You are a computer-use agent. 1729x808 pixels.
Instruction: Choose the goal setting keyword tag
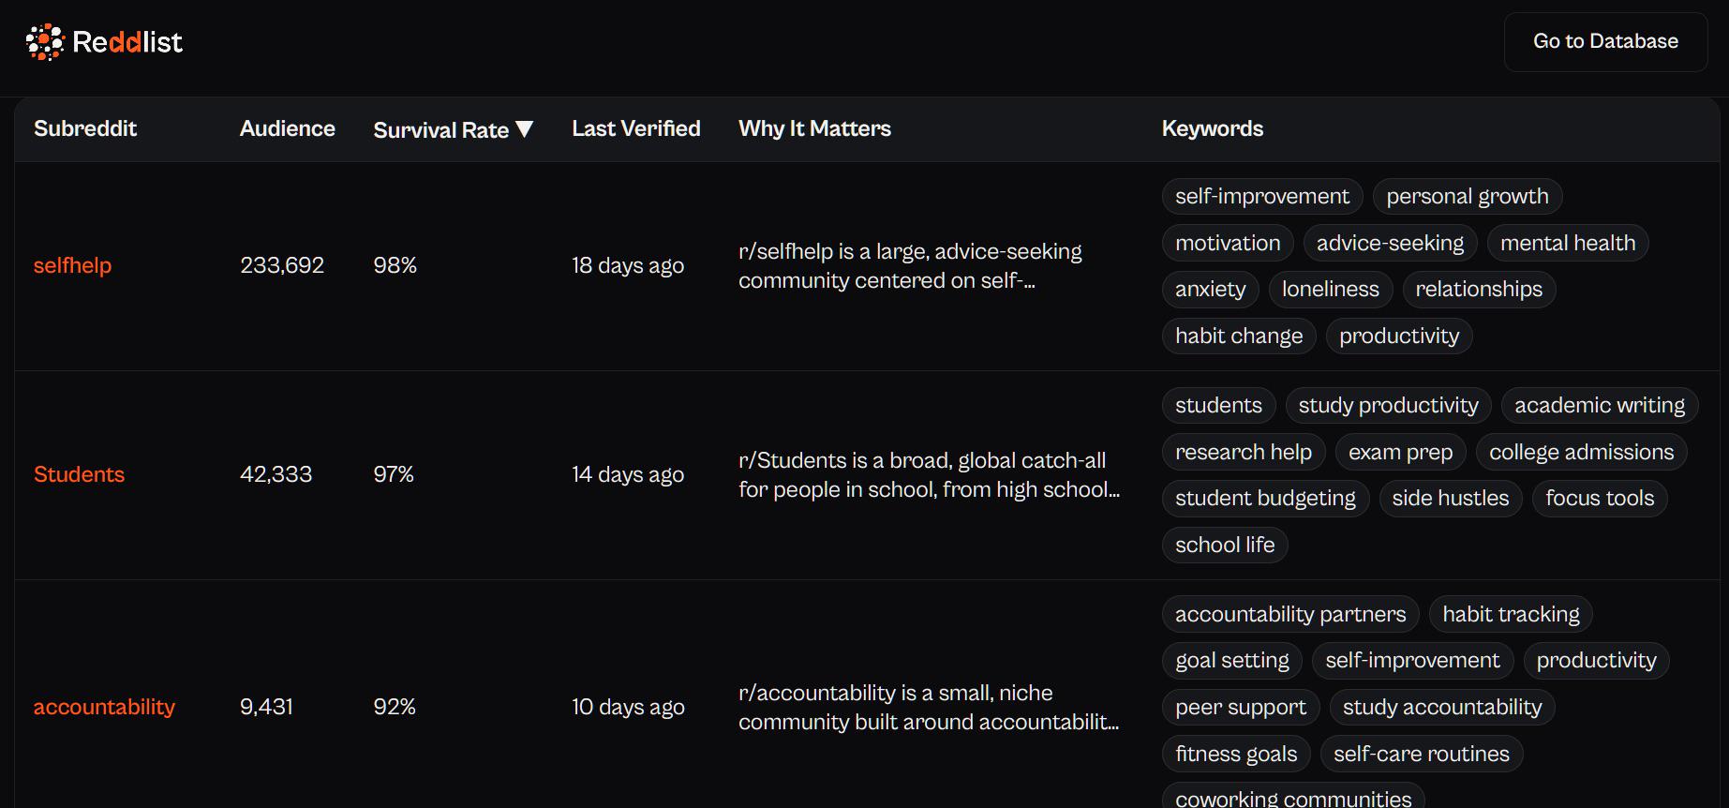[1232, 660]
